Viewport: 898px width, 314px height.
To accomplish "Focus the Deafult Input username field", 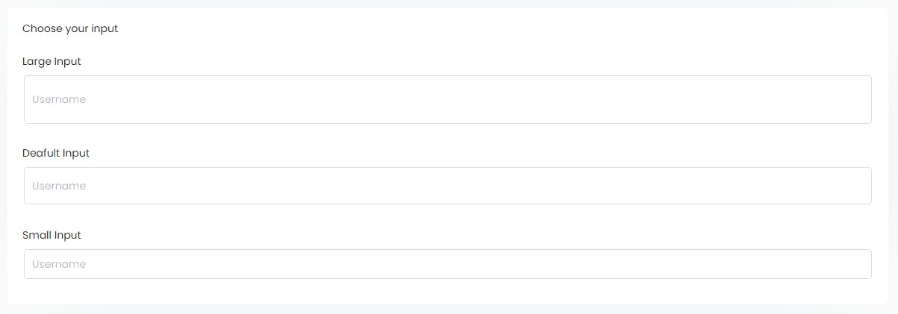I will pyautogui.click(x=448, y=186).
